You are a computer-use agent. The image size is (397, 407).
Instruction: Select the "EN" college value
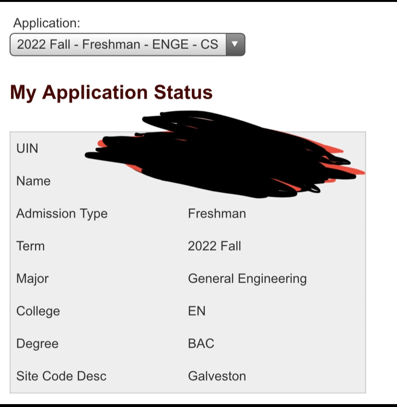(x=197, y=311)
